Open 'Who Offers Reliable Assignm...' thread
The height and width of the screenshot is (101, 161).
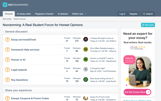pyautogui.click(x=103, y=48)
